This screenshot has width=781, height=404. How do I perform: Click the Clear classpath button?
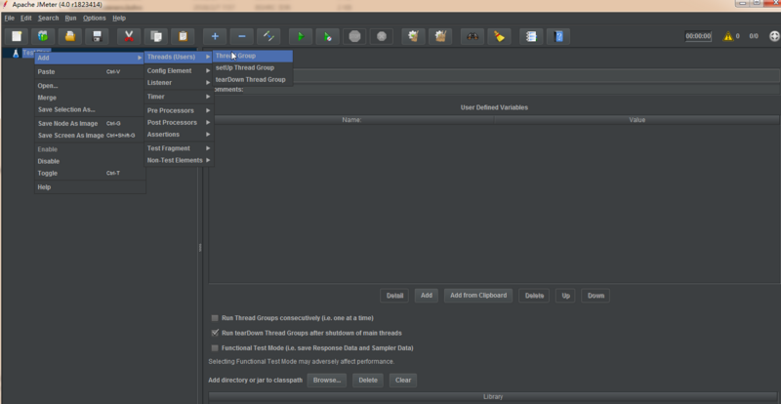pyautogui.click(x=403, y=380)
